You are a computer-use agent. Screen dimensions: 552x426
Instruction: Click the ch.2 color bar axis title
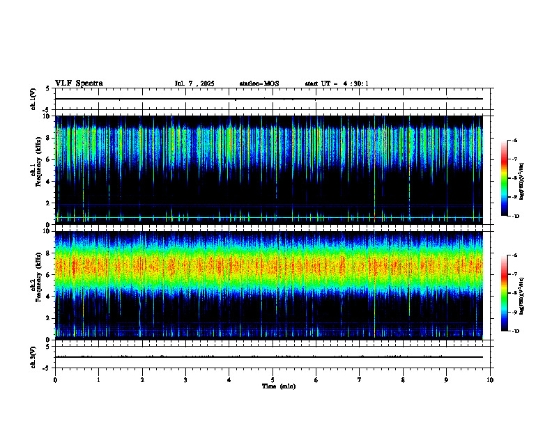click(x=522, y=296)
